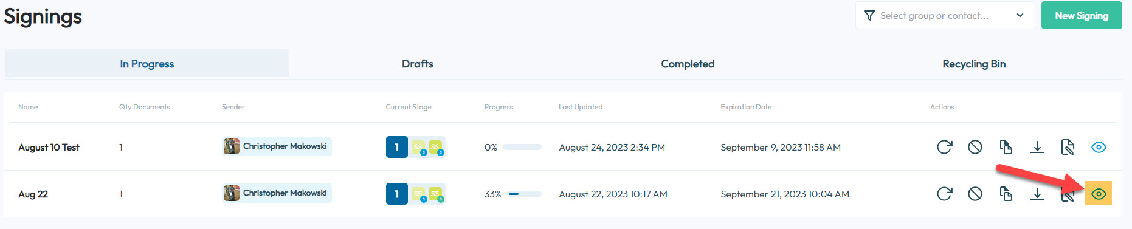Click the Christopher Makowski sender chip in Aug 22 row
The height and width of the screenshot is (229, 1132).
pos(277,193)
